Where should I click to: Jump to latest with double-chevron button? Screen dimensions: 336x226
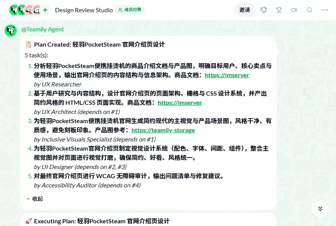(320, 209)
